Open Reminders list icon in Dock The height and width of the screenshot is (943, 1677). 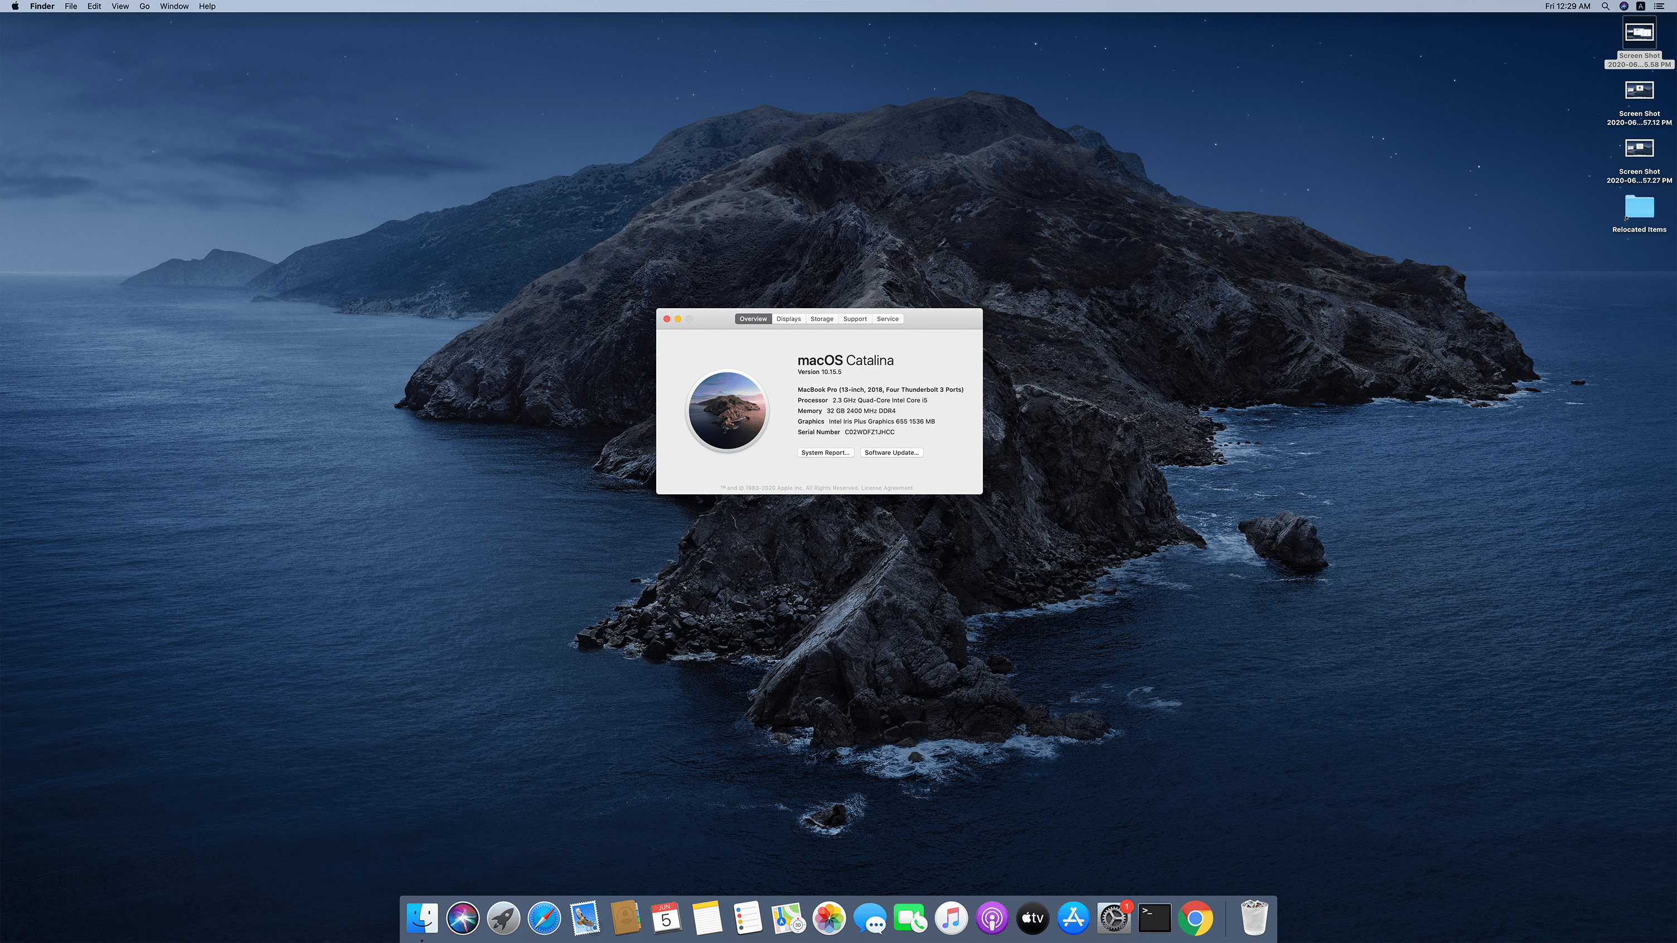pyautogui.click(x=748, y=918)
